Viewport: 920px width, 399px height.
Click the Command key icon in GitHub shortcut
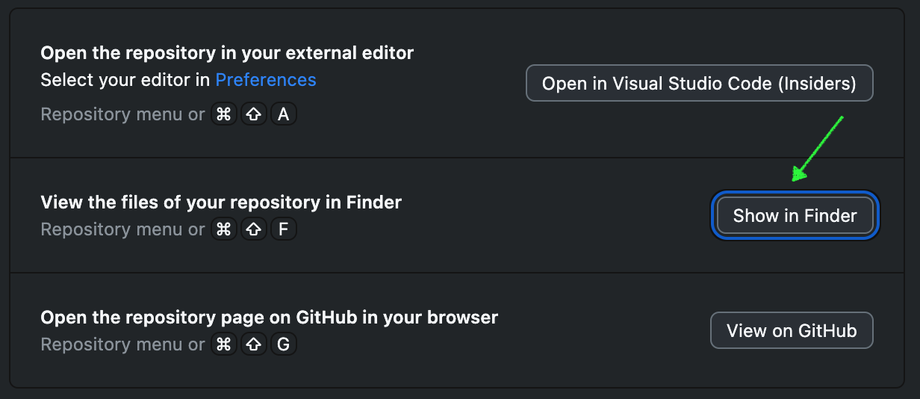(x=223, y=344)
